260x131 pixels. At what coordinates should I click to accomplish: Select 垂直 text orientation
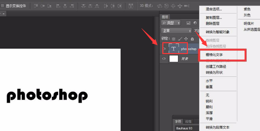(209, 87)
